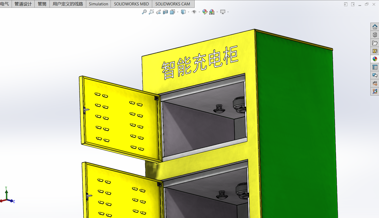Expand the Apply Scene dropdown arrow
Viewport: 379px width, 218px height.
217,12
